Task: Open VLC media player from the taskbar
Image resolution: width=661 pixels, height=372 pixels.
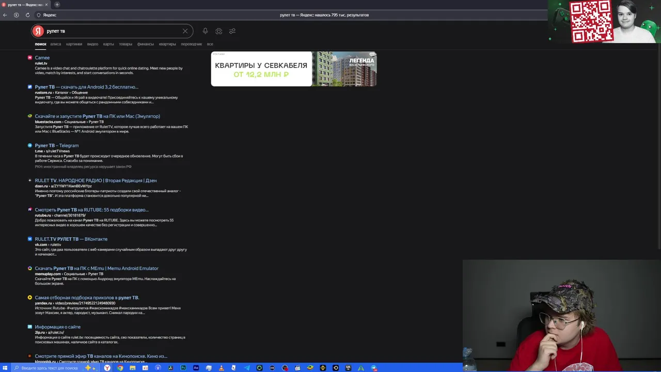Action: pos(221,368)
